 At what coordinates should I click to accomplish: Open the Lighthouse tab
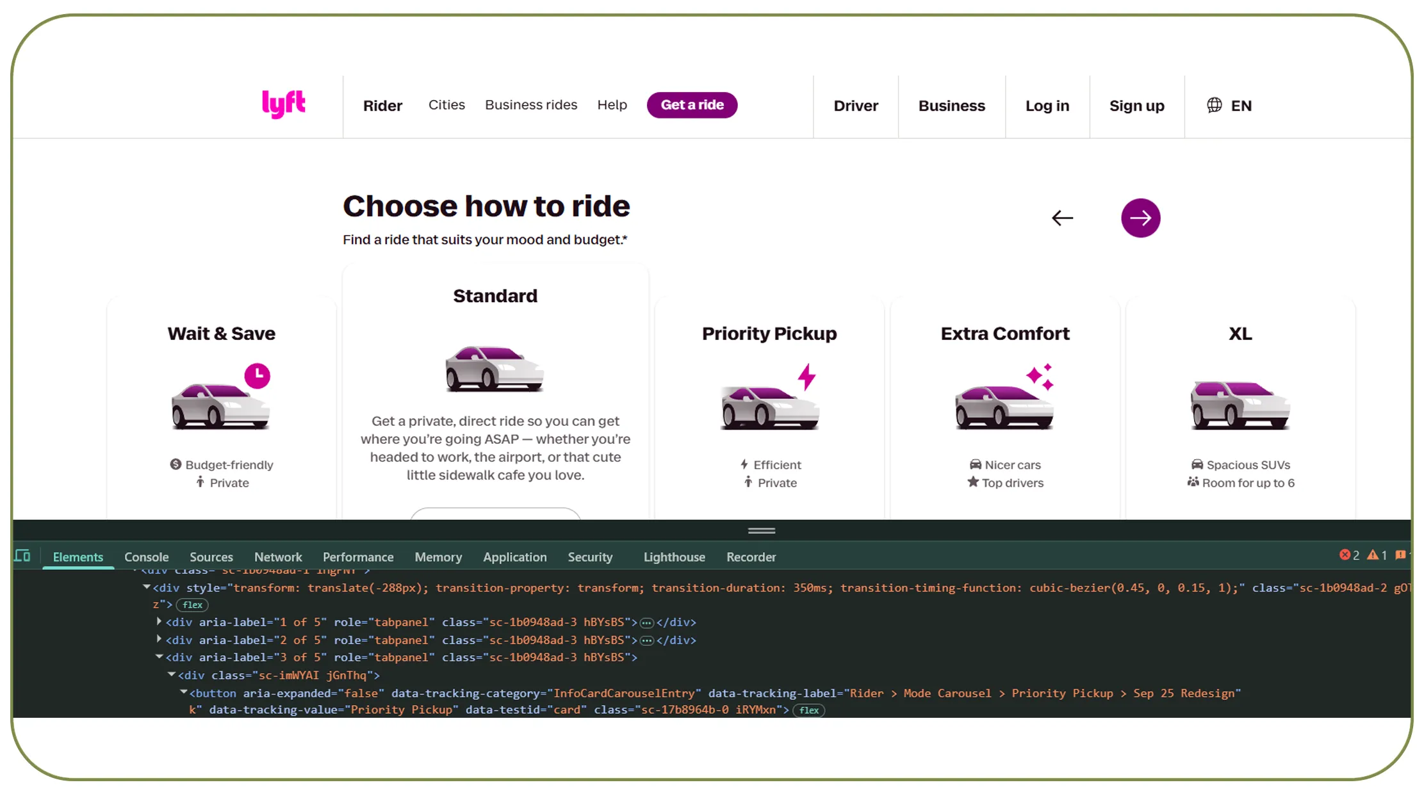[x=675, y=557]
